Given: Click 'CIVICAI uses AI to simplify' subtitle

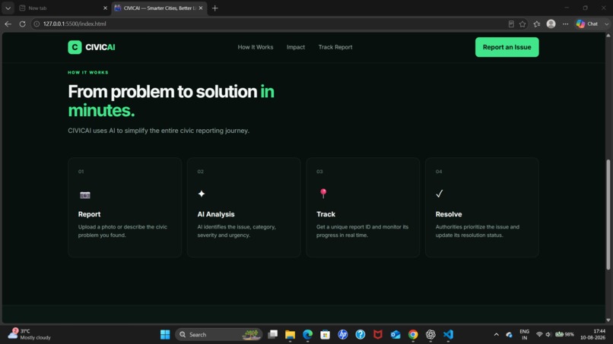Looking at the screenshot, I should click(x=158, y=131).
